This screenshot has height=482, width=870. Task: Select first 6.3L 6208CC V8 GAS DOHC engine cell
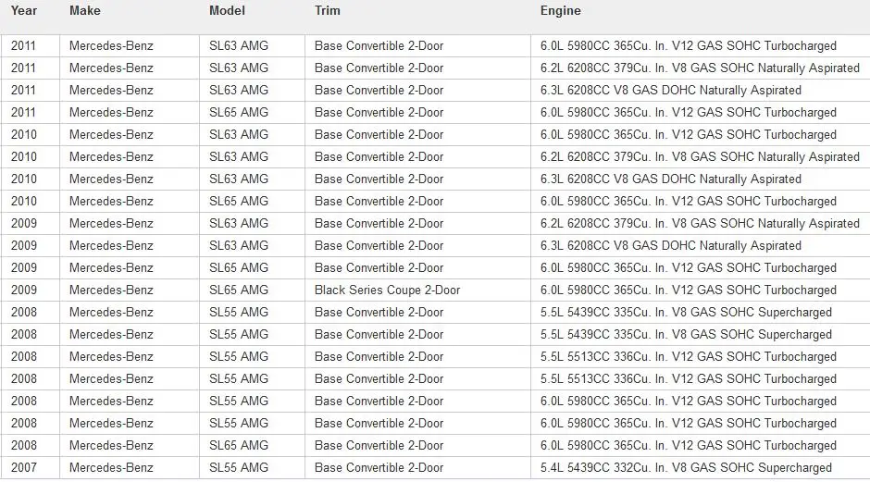coord(701,91)
